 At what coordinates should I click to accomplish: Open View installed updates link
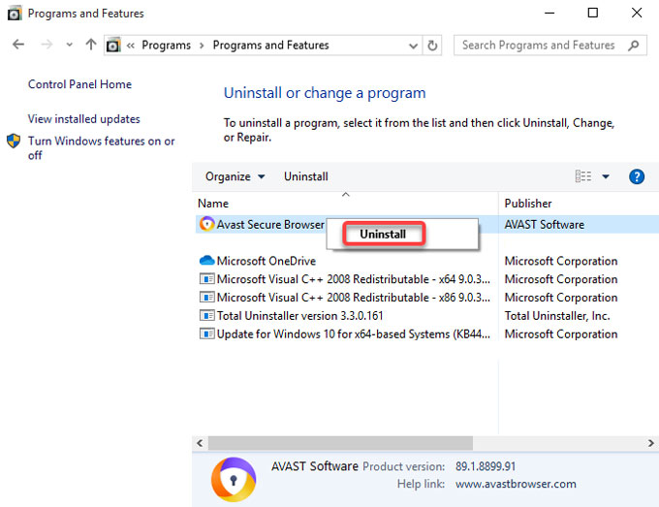tap(84, 119)
